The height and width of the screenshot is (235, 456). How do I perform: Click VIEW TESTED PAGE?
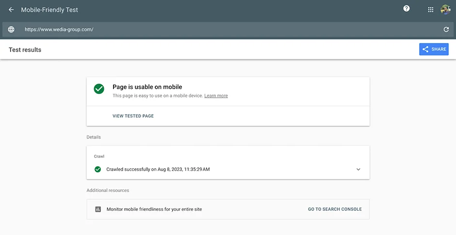pyautogui.click(x=133, y=116)
